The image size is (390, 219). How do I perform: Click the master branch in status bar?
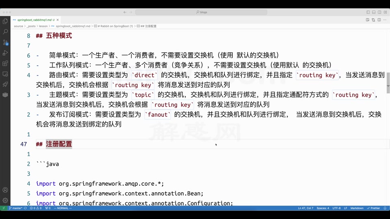[x=16, y=208]
